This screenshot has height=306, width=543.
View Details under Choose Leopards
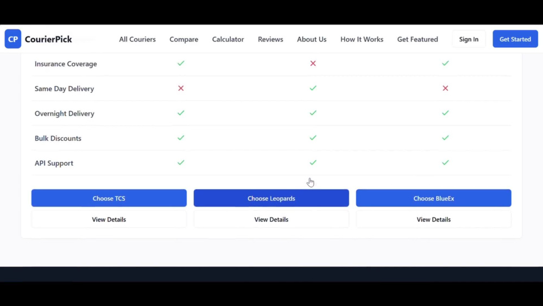271,220
